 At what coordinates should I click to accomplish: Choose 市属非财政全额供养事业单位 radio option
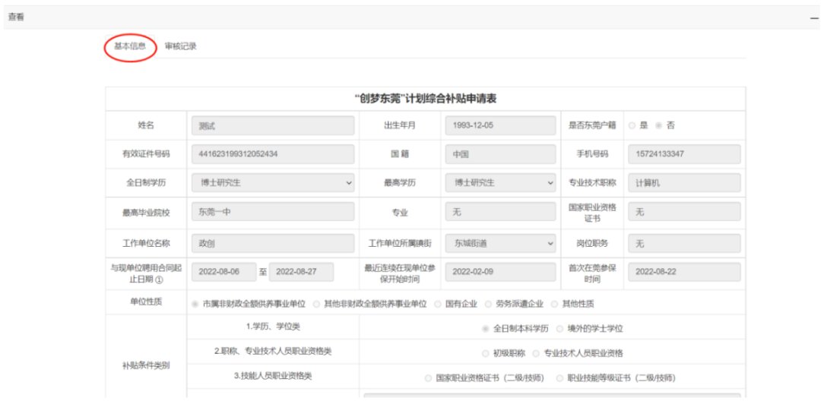(195, 304)
